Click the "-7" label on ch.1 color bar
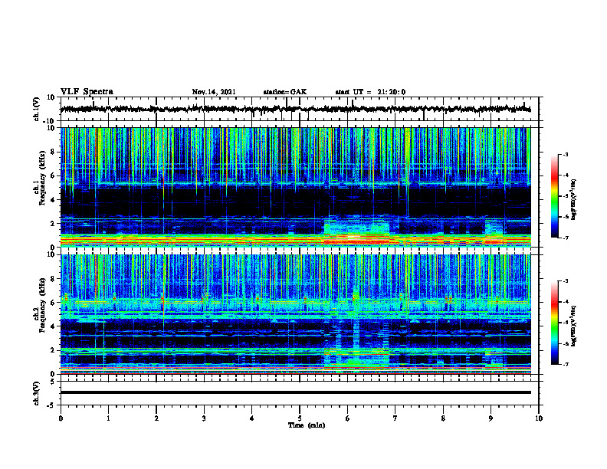Image resolution: width=607 pixels, height=469 pixels. pyautogui.click(x=565, y=238)
